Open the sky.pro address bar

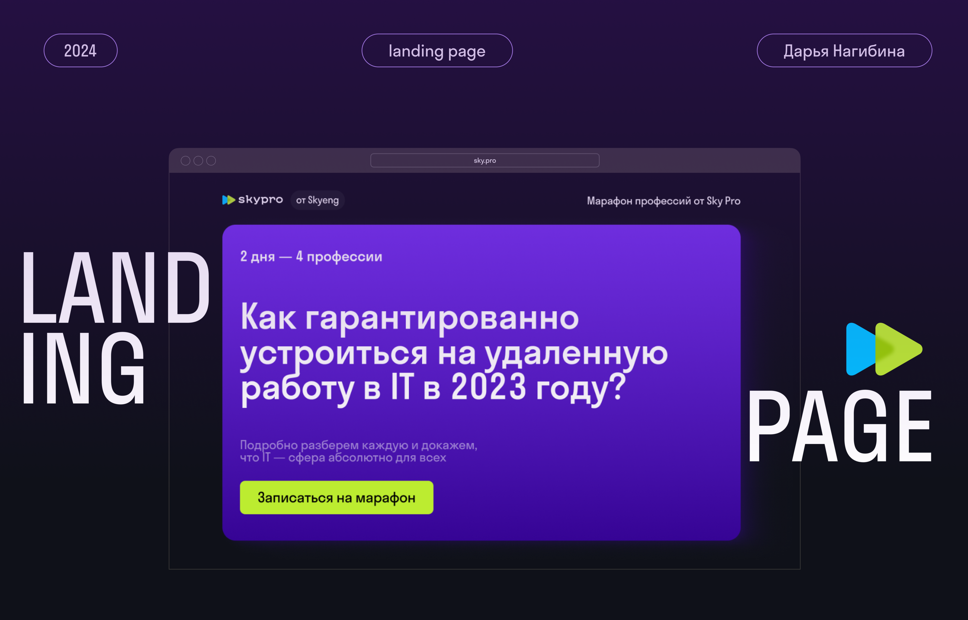point(485,160)
